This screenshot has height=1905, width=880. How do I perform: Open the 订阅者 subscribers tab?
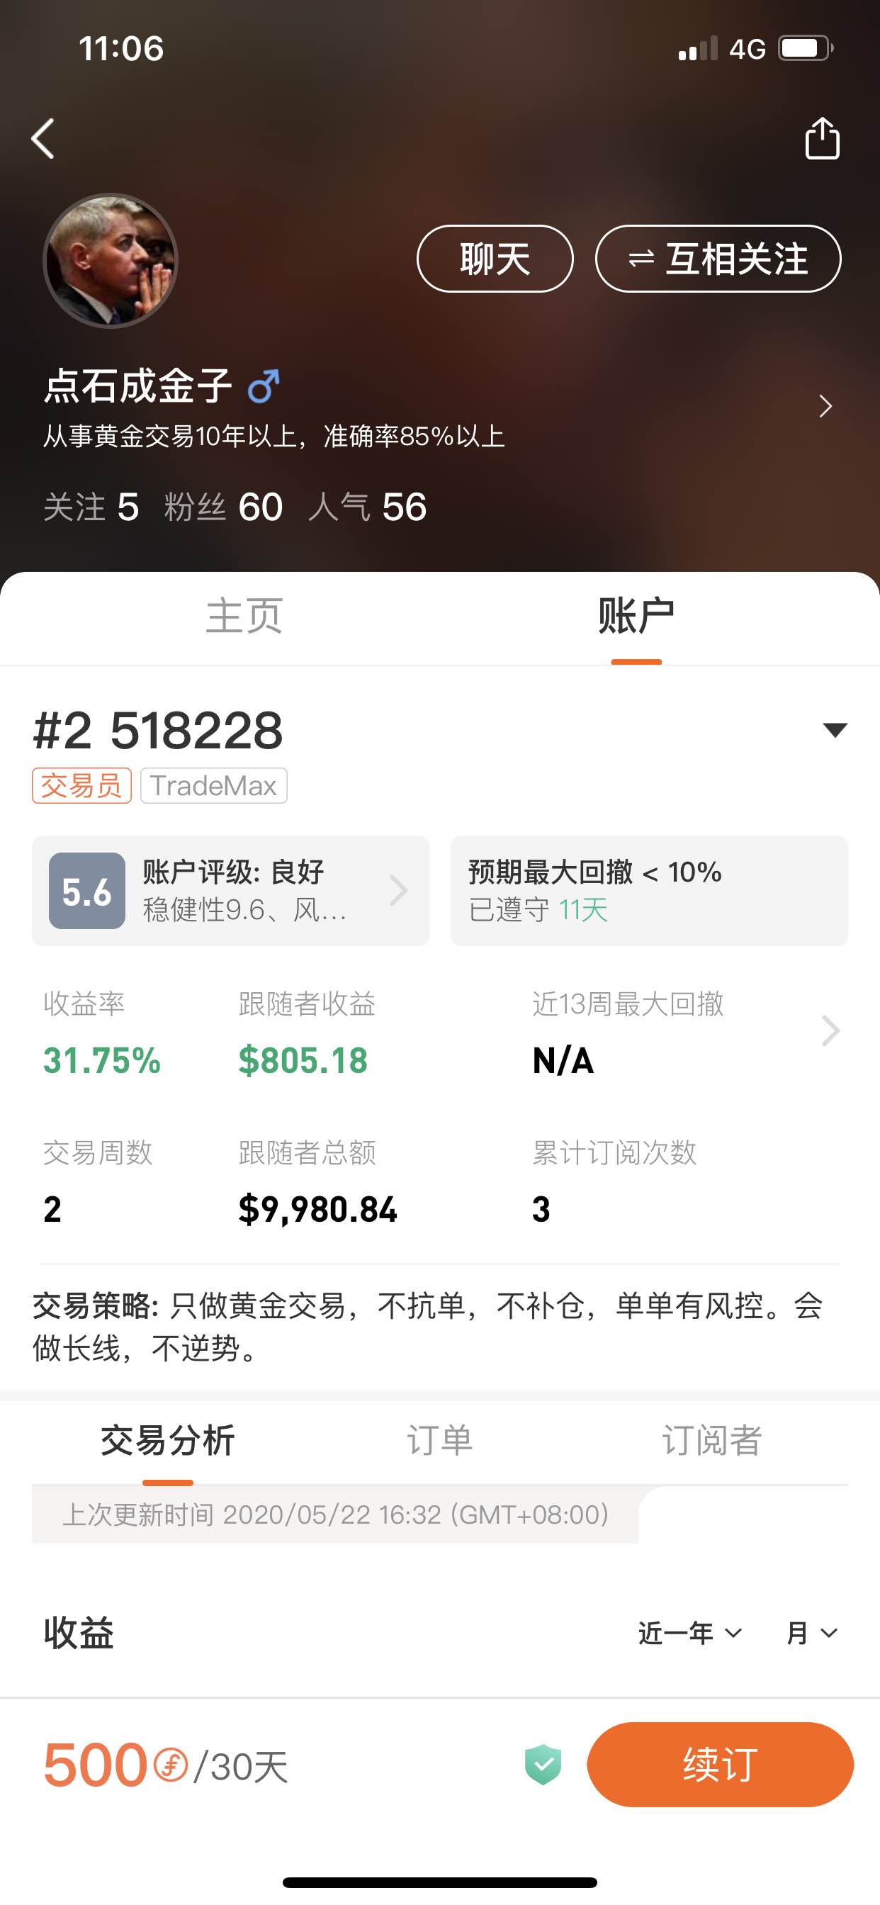(x=711, y=1440)
